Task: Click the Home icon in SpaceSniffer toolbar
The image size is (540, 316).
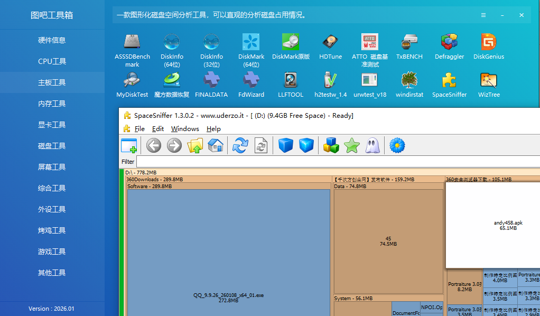Action: click(x=216, y=145)
